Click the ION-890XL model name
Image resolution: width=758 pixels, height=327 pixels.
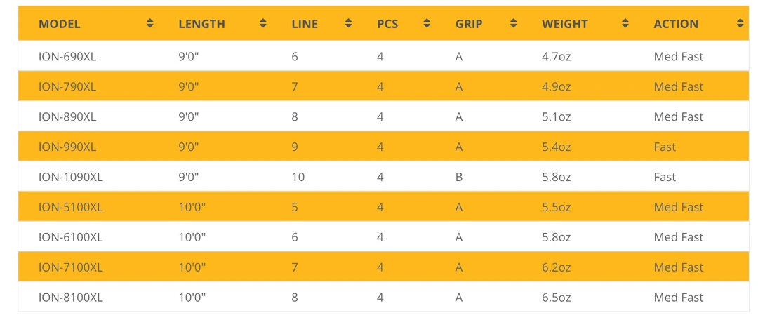tap(67, 117)
